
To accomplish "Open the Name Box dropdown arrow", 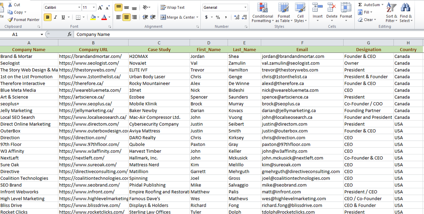I will tap(42, 35).
